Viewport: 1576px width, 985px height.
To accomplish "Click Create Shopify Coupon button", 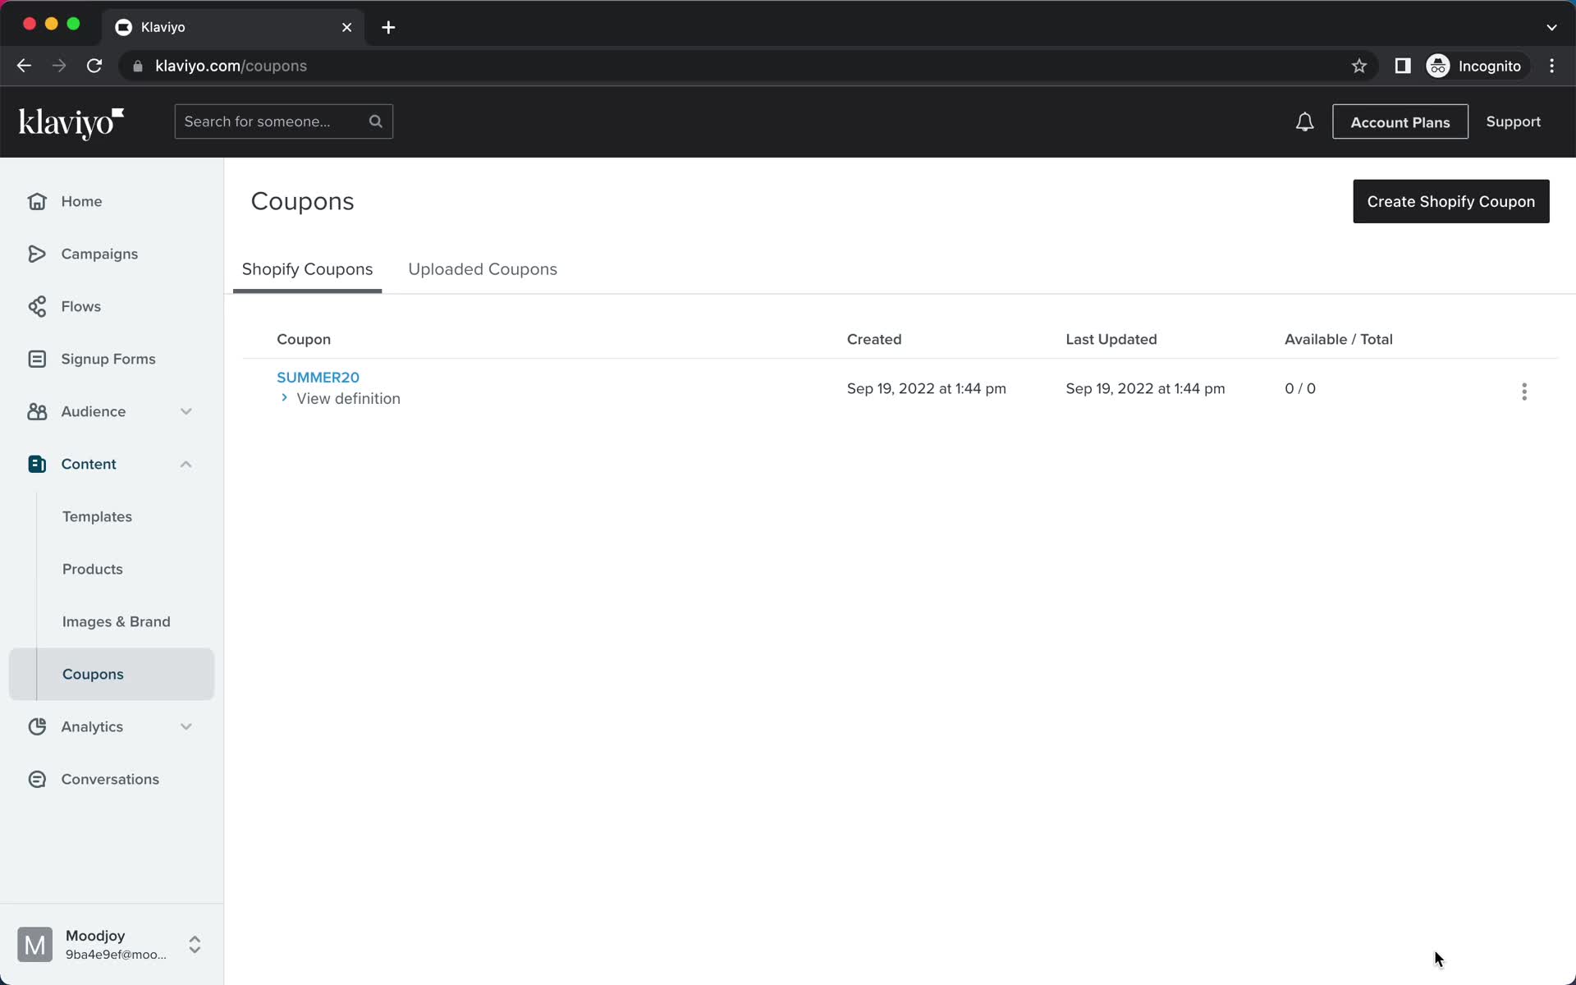I will coord(1450,201).
